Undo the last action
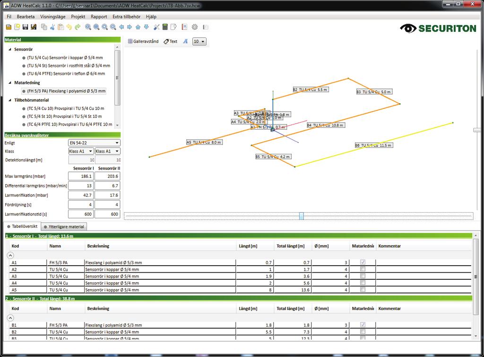 click(69, 27)
